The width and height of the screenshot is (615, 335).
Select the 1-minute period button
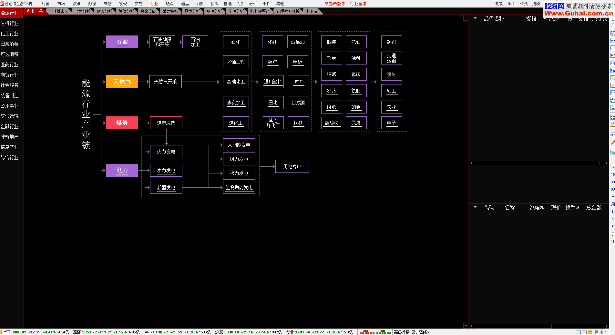(x=612, y=160)
